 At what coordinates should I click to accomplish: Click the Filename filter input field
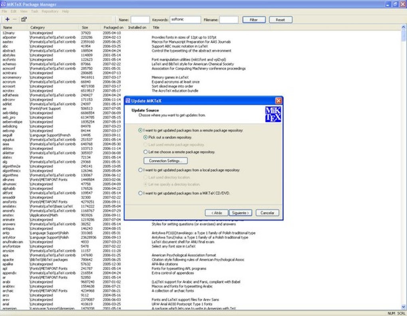pyautogui.click(x=229, y=20)
